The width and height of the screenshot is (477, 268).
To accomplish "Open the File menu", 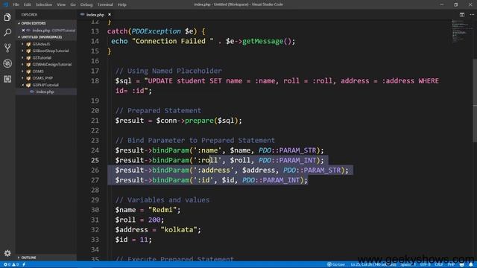I will coord(16,4).
